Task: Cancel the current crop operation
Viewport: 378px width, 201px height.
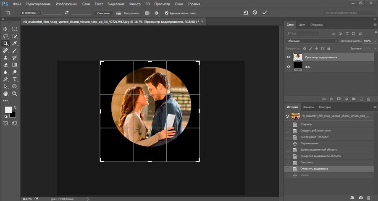Action: tap(255, 13)
